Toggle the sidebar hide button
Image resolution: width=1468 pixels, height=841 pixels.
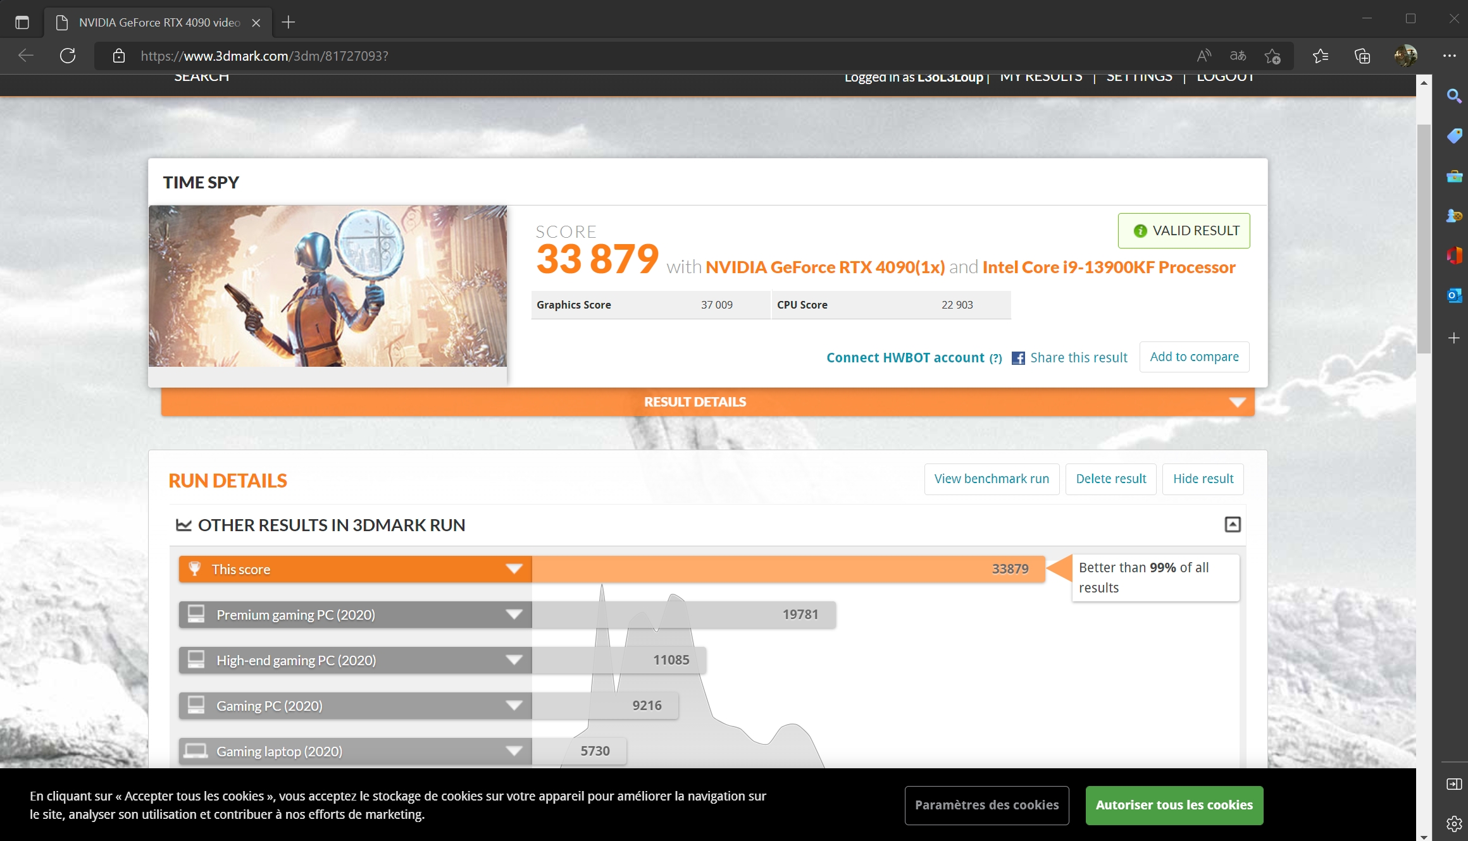(1454, 784)
